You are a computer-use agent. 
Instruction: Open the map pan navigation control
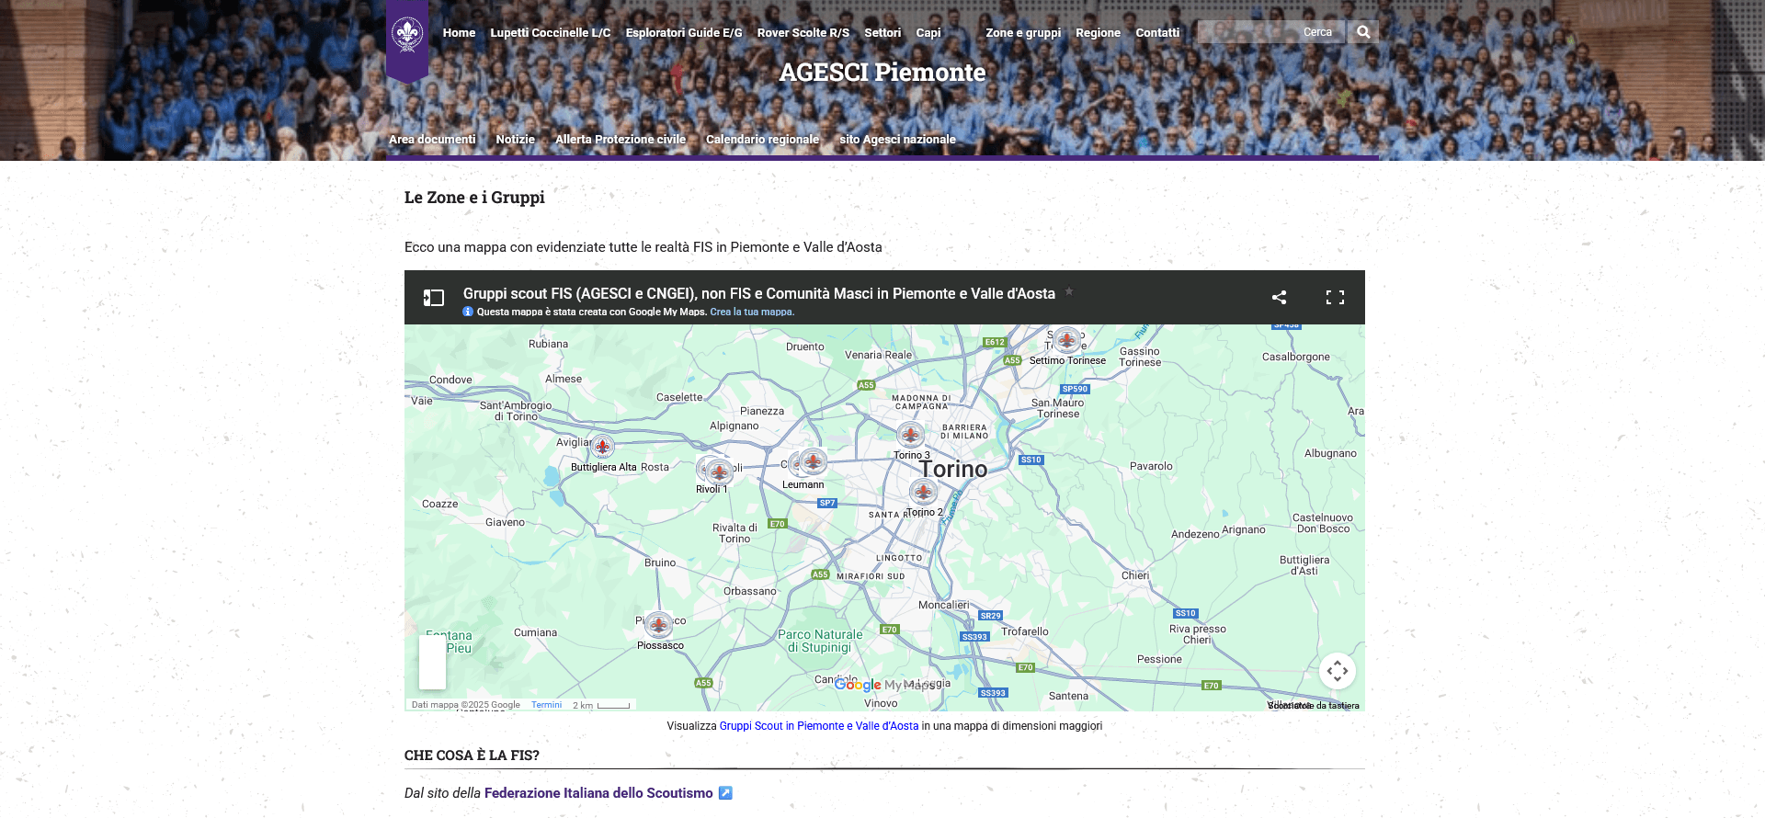(x=1337, y=671)
